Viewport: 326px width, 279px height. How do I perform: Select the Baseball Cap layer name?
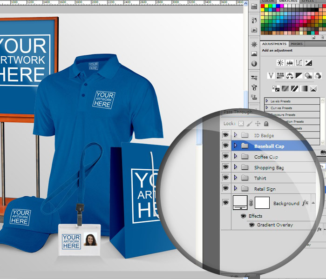(269, 146)
